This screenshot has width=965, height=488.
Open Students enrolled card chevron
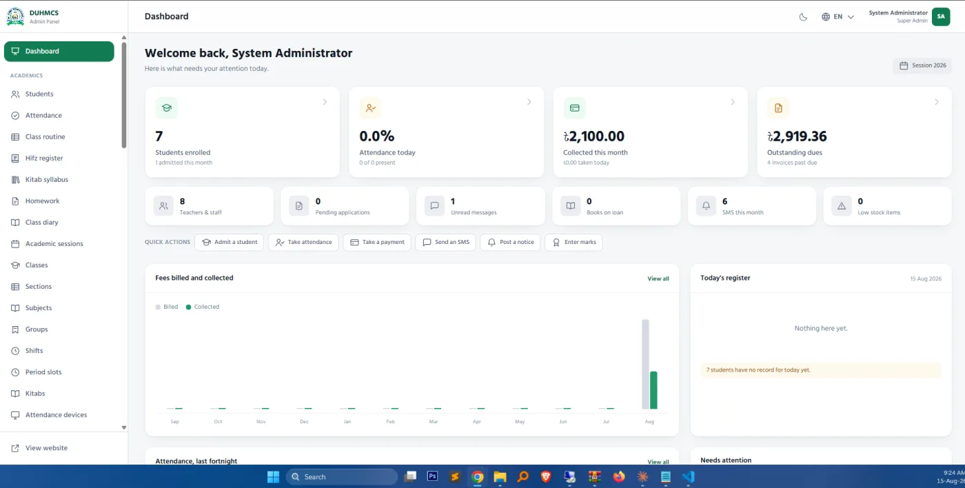325,102
